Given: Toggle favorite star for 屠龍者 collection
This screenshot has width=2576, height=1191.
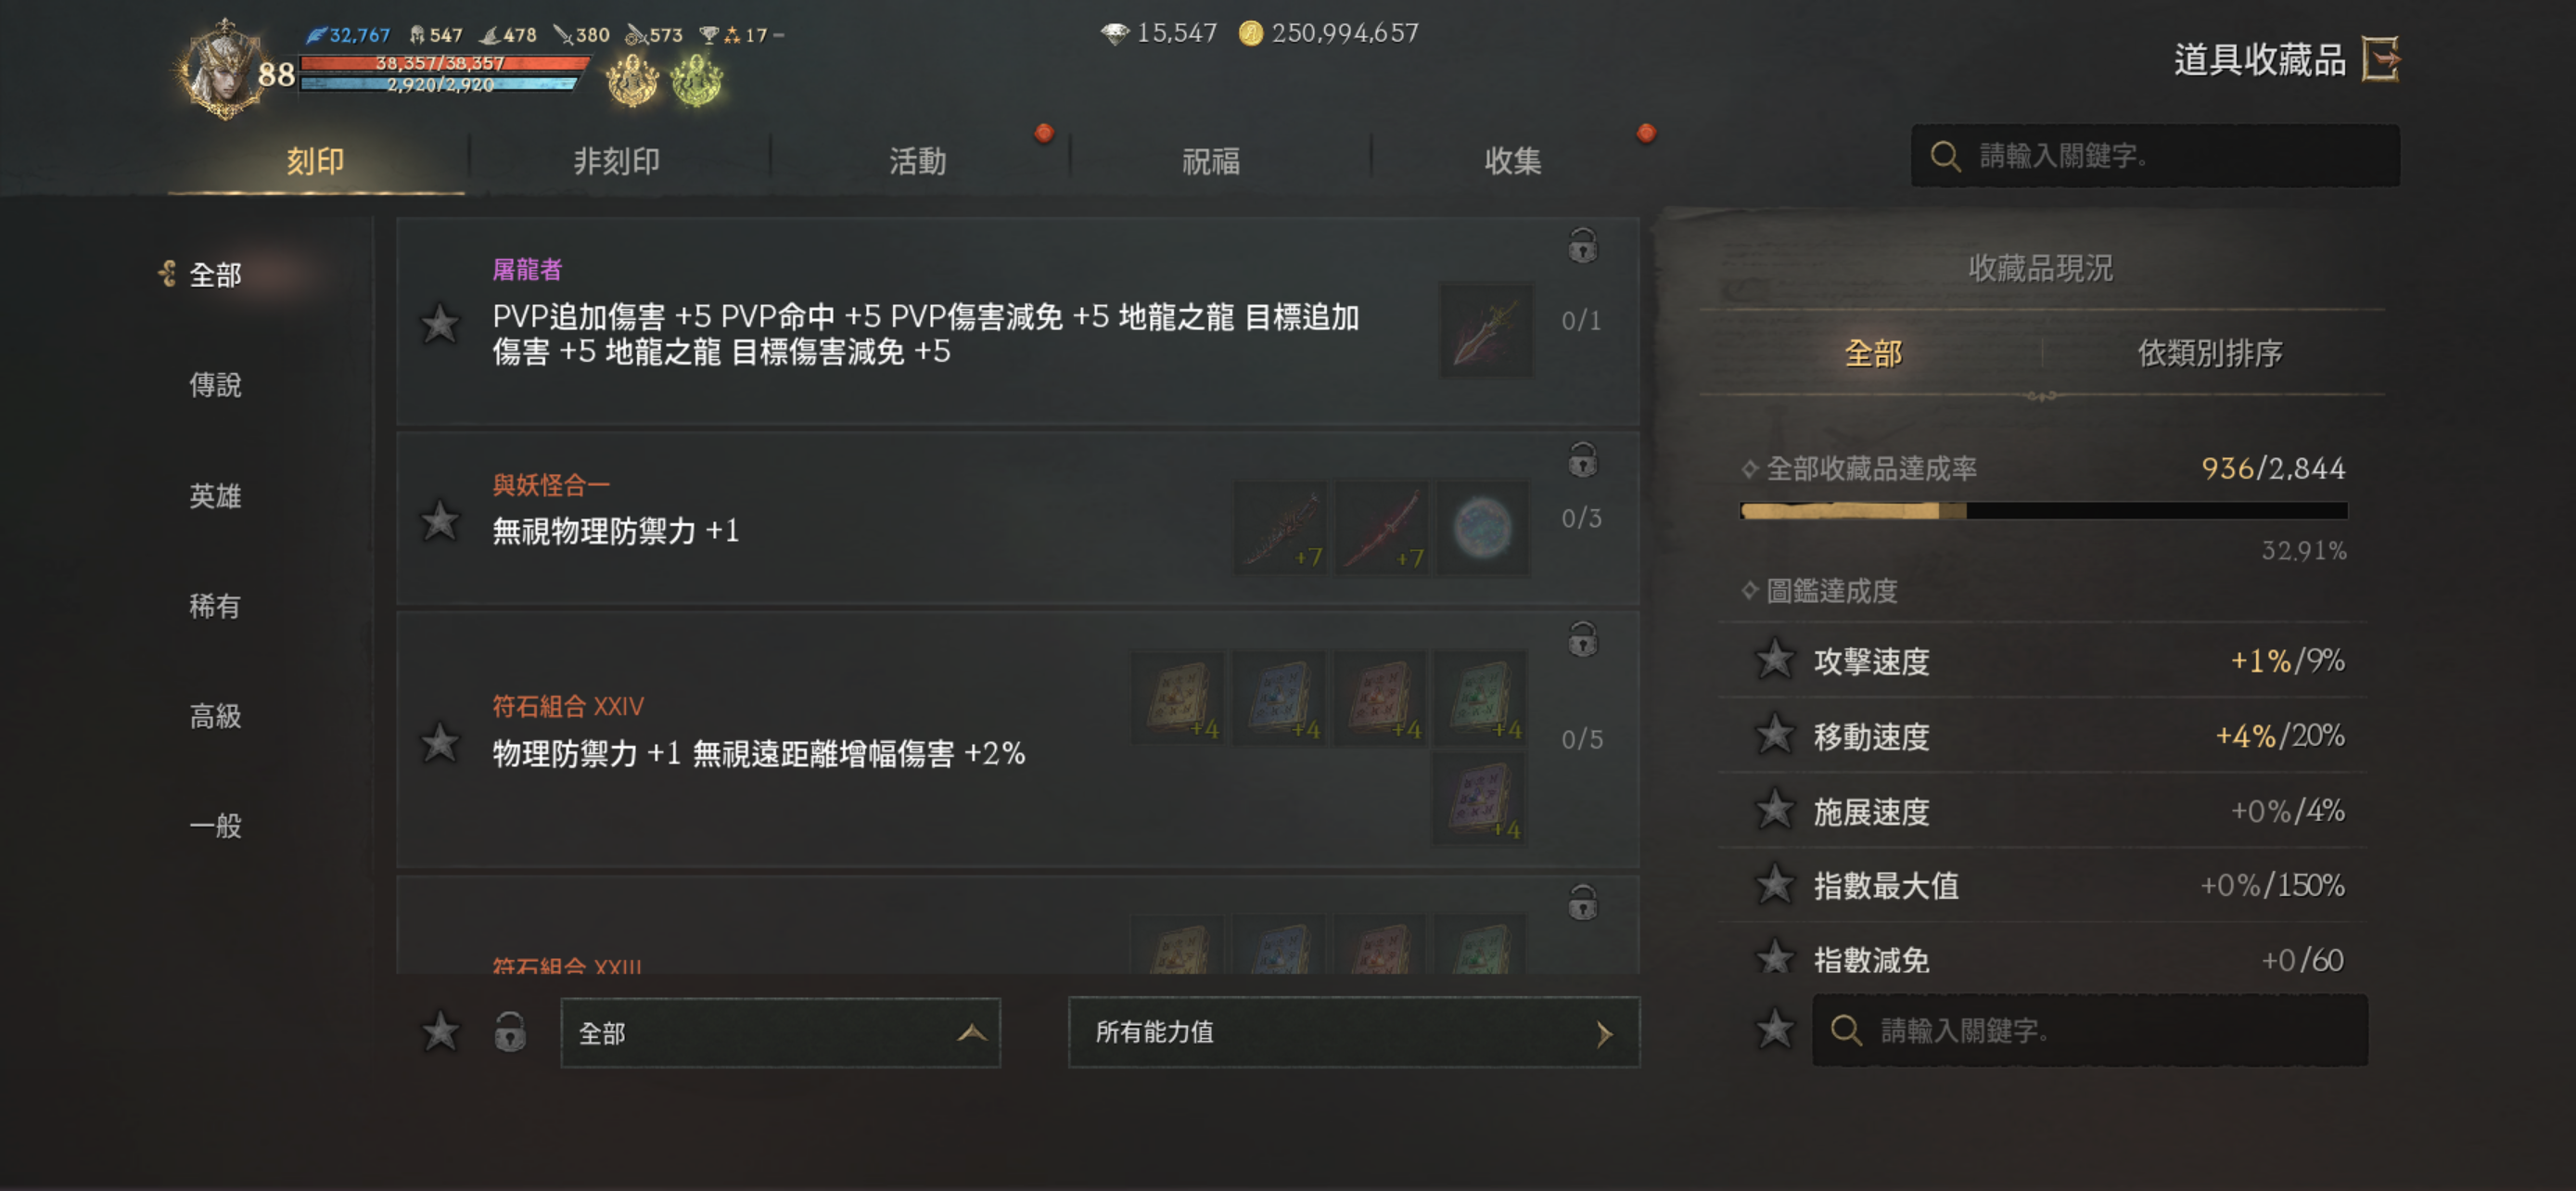Looking at the screenshot, I should pyautogui.click(x=440, y=324).
